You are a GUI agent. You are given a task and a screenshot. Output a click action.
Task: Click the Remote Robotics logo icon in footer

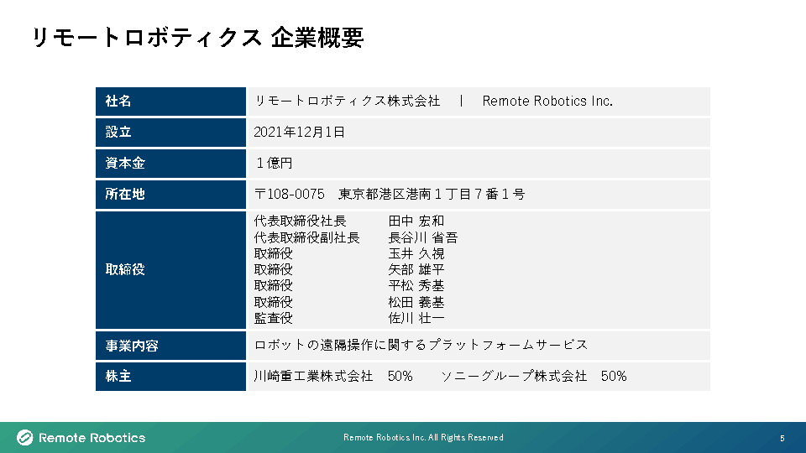(x=25, y=438)
